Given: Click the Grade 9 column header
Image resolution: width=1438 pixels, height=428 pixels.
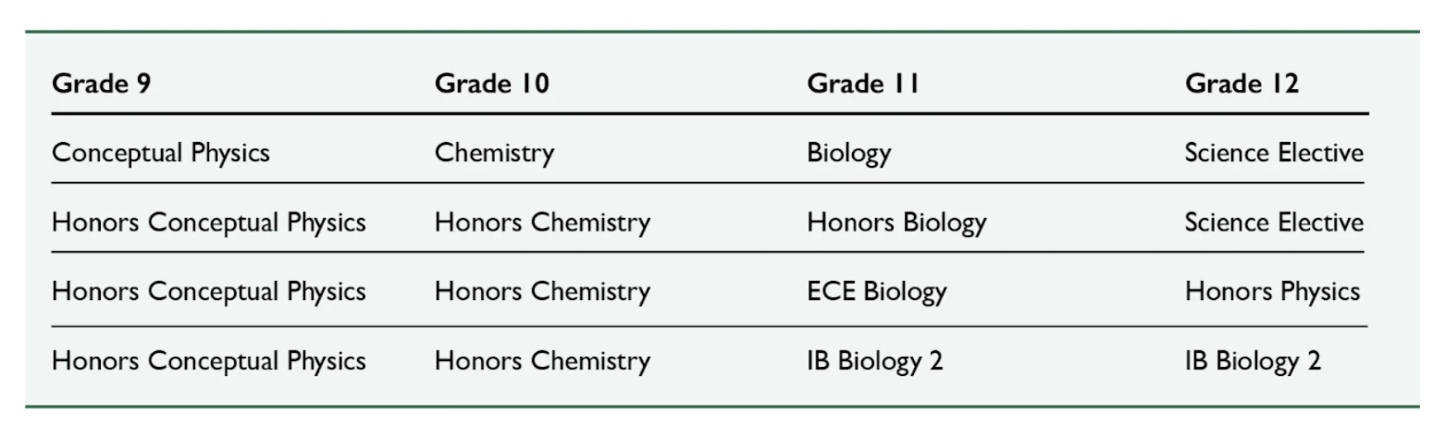Looking at the screenshot, I should pos(101,83).
